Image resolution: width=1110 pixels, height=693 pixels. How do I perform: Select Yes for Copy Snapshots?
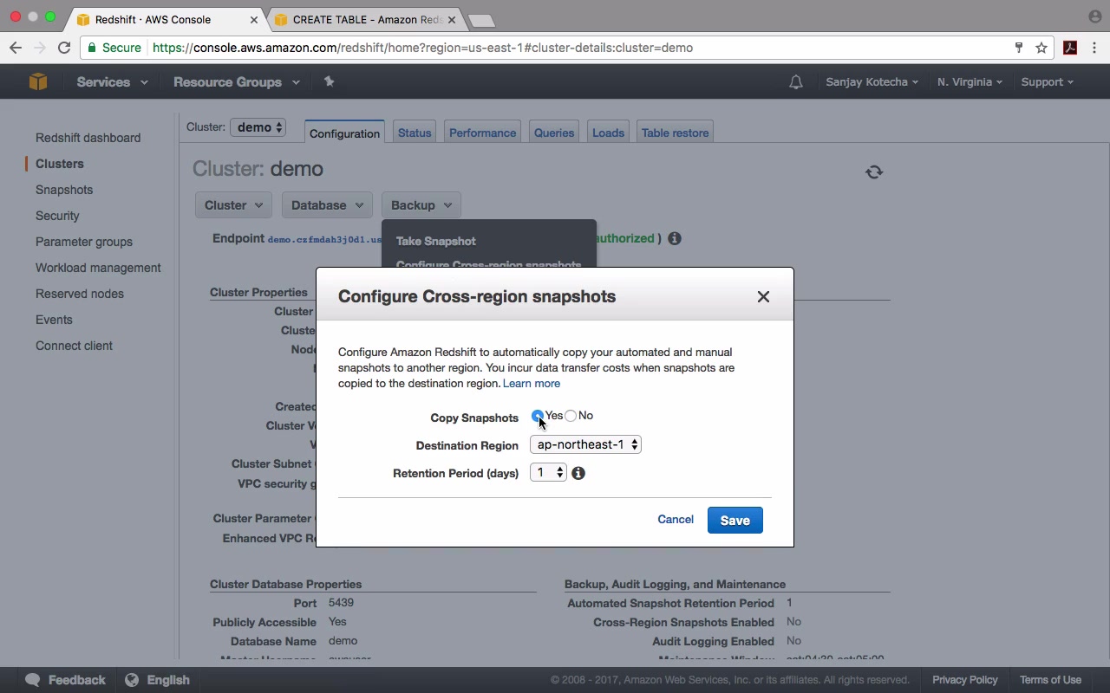pyautogui.click(x=538, y=416)
